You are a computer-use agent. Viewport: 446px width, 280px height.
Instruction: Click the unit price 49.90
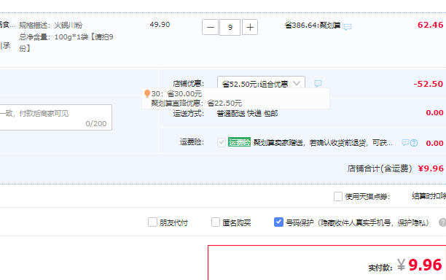160,25
